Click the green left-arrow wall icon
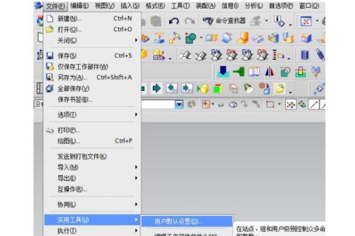Screen dimensions: 355x236 pos(238,72)
